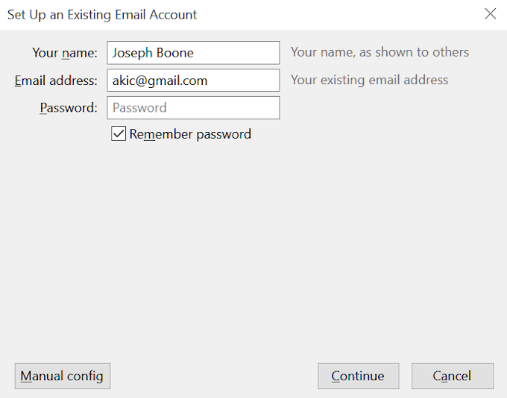
Task: Click the grey Password placeholder text
Action: (x=139, y=107)
